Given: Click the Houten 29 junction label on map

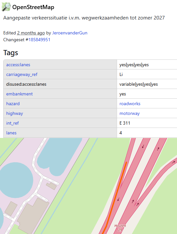Looking at the screenshot, I should pyautogui.click(x=120, y=228).
